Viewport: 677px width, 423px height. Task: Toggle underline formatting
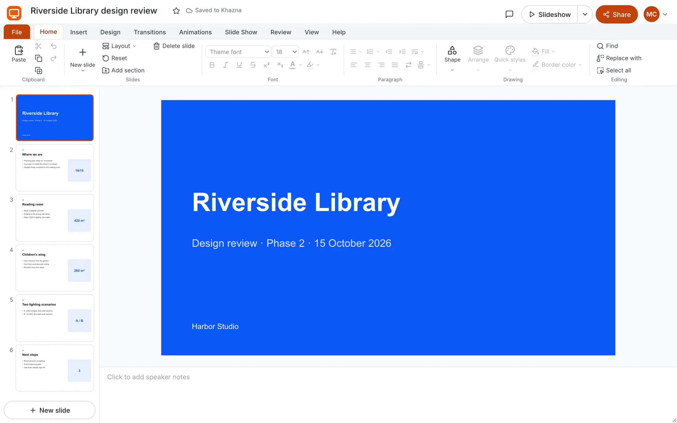tap(239, 65)
